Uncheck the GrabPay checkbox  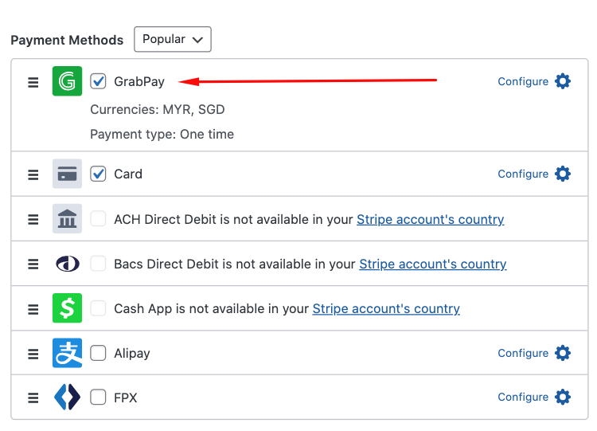(98, 81)
